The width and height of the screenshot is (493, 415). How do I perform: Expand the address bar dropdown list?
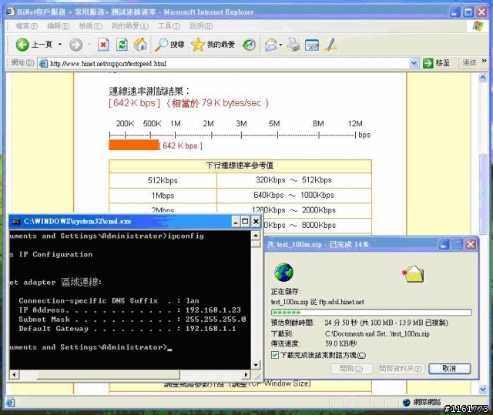[414, 63]
